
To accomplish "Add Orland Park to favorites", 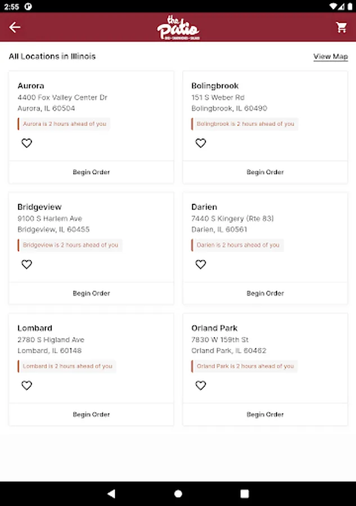I will 201,386.
